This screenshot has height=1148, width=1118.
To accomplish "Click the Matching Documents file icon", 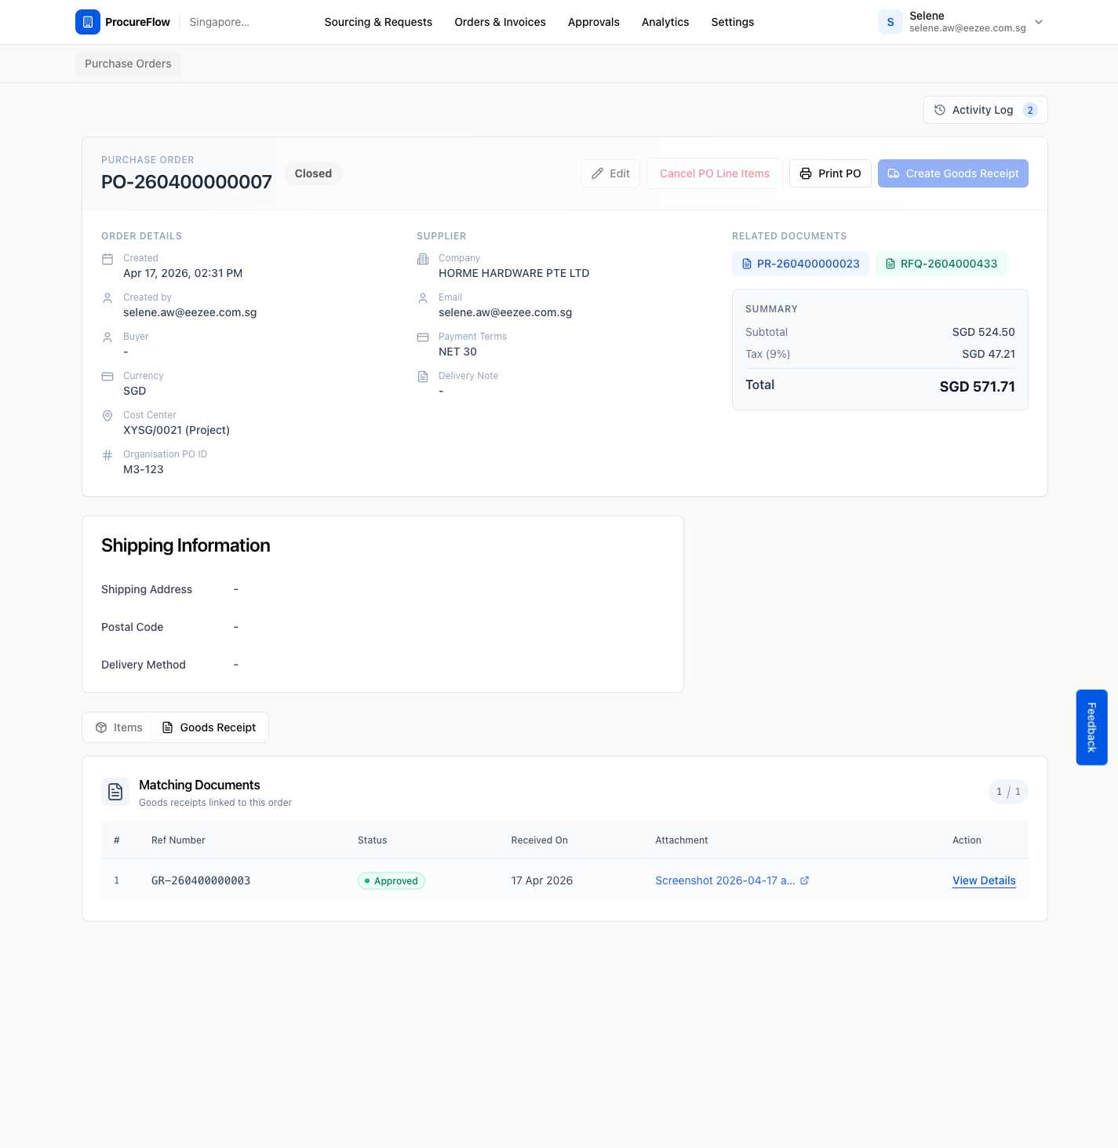I will pyautogui.click(x=115, y=792).
